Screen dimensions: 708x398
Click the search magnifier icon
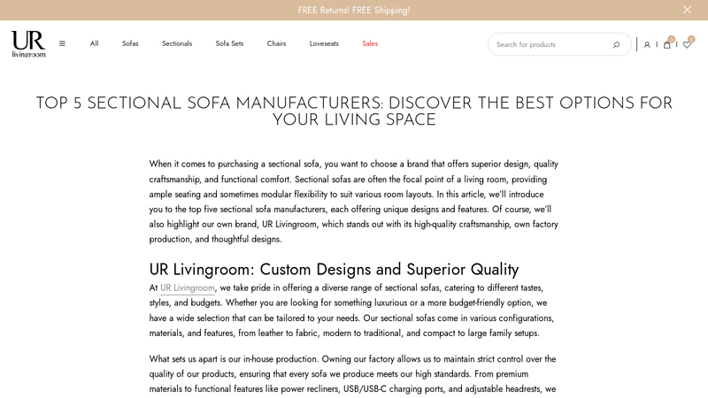pos(616,45)
